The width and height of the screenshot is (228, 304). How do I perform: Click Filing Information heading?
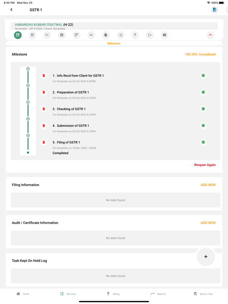click(x=26, y=185)
